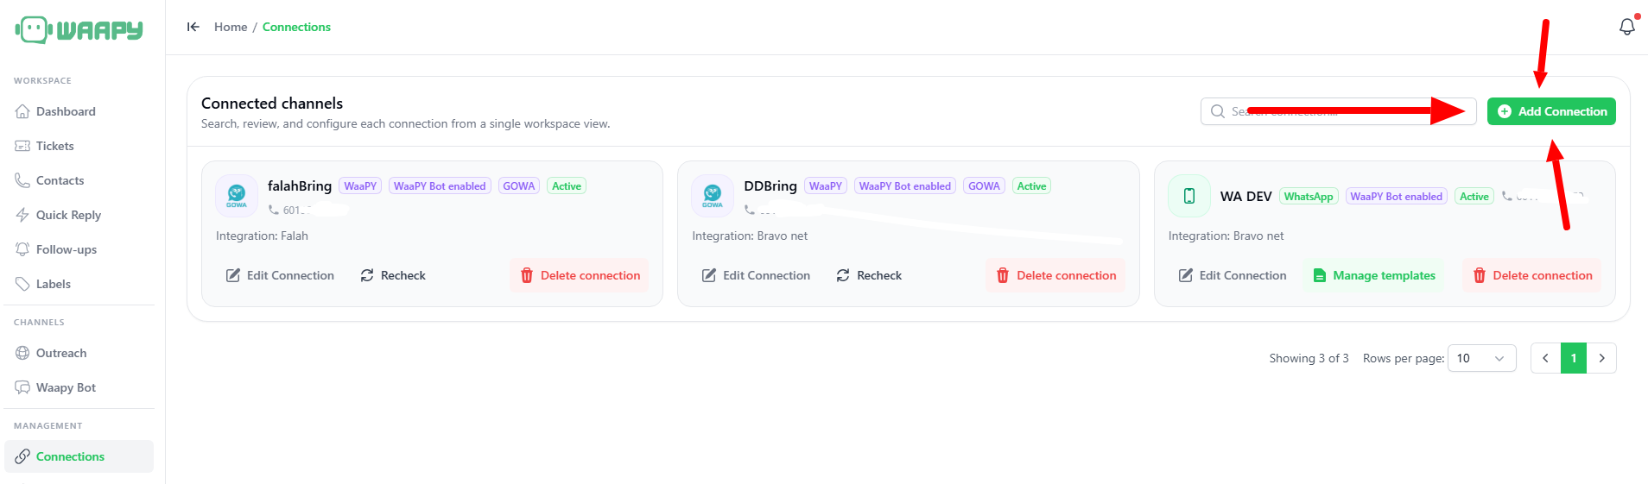The height and width of the screenshot is (484, 1648).
Task: Click the WA DEV phone channel icon
Action: [x=1189, y=196]
